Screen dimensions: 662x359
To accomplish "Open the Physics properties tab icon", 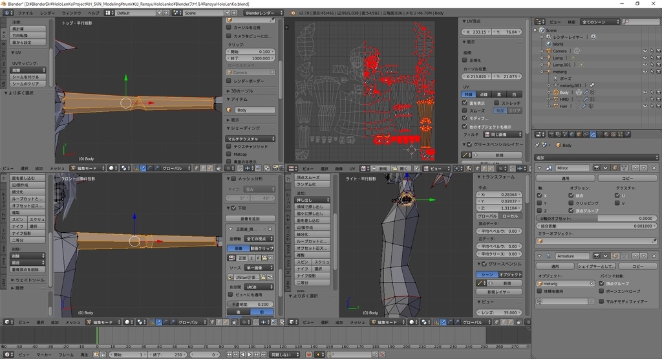I will click(x=627, y=135).
